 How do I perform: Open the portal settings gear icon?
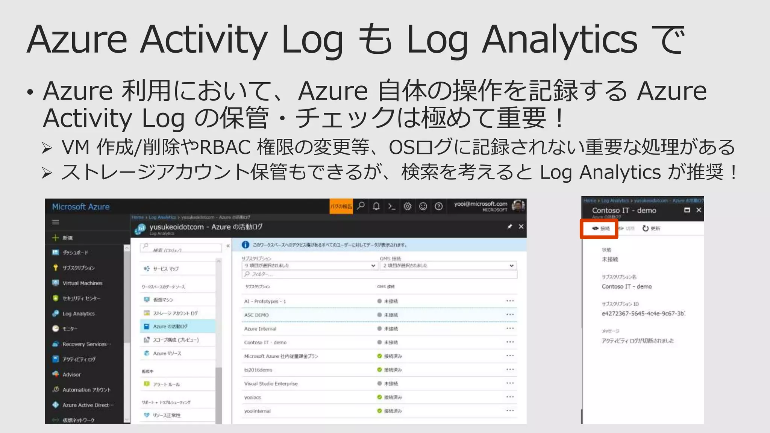click(408, 206)
